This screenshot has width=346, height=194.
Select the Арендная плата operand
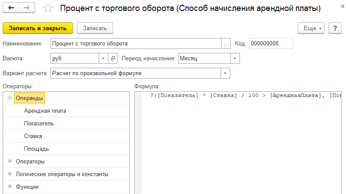coord(45,111)
